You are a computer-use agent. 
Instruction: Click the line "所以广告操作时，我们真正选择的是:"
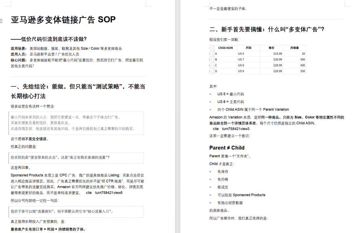pyautogui.click(x=239, y=218)
